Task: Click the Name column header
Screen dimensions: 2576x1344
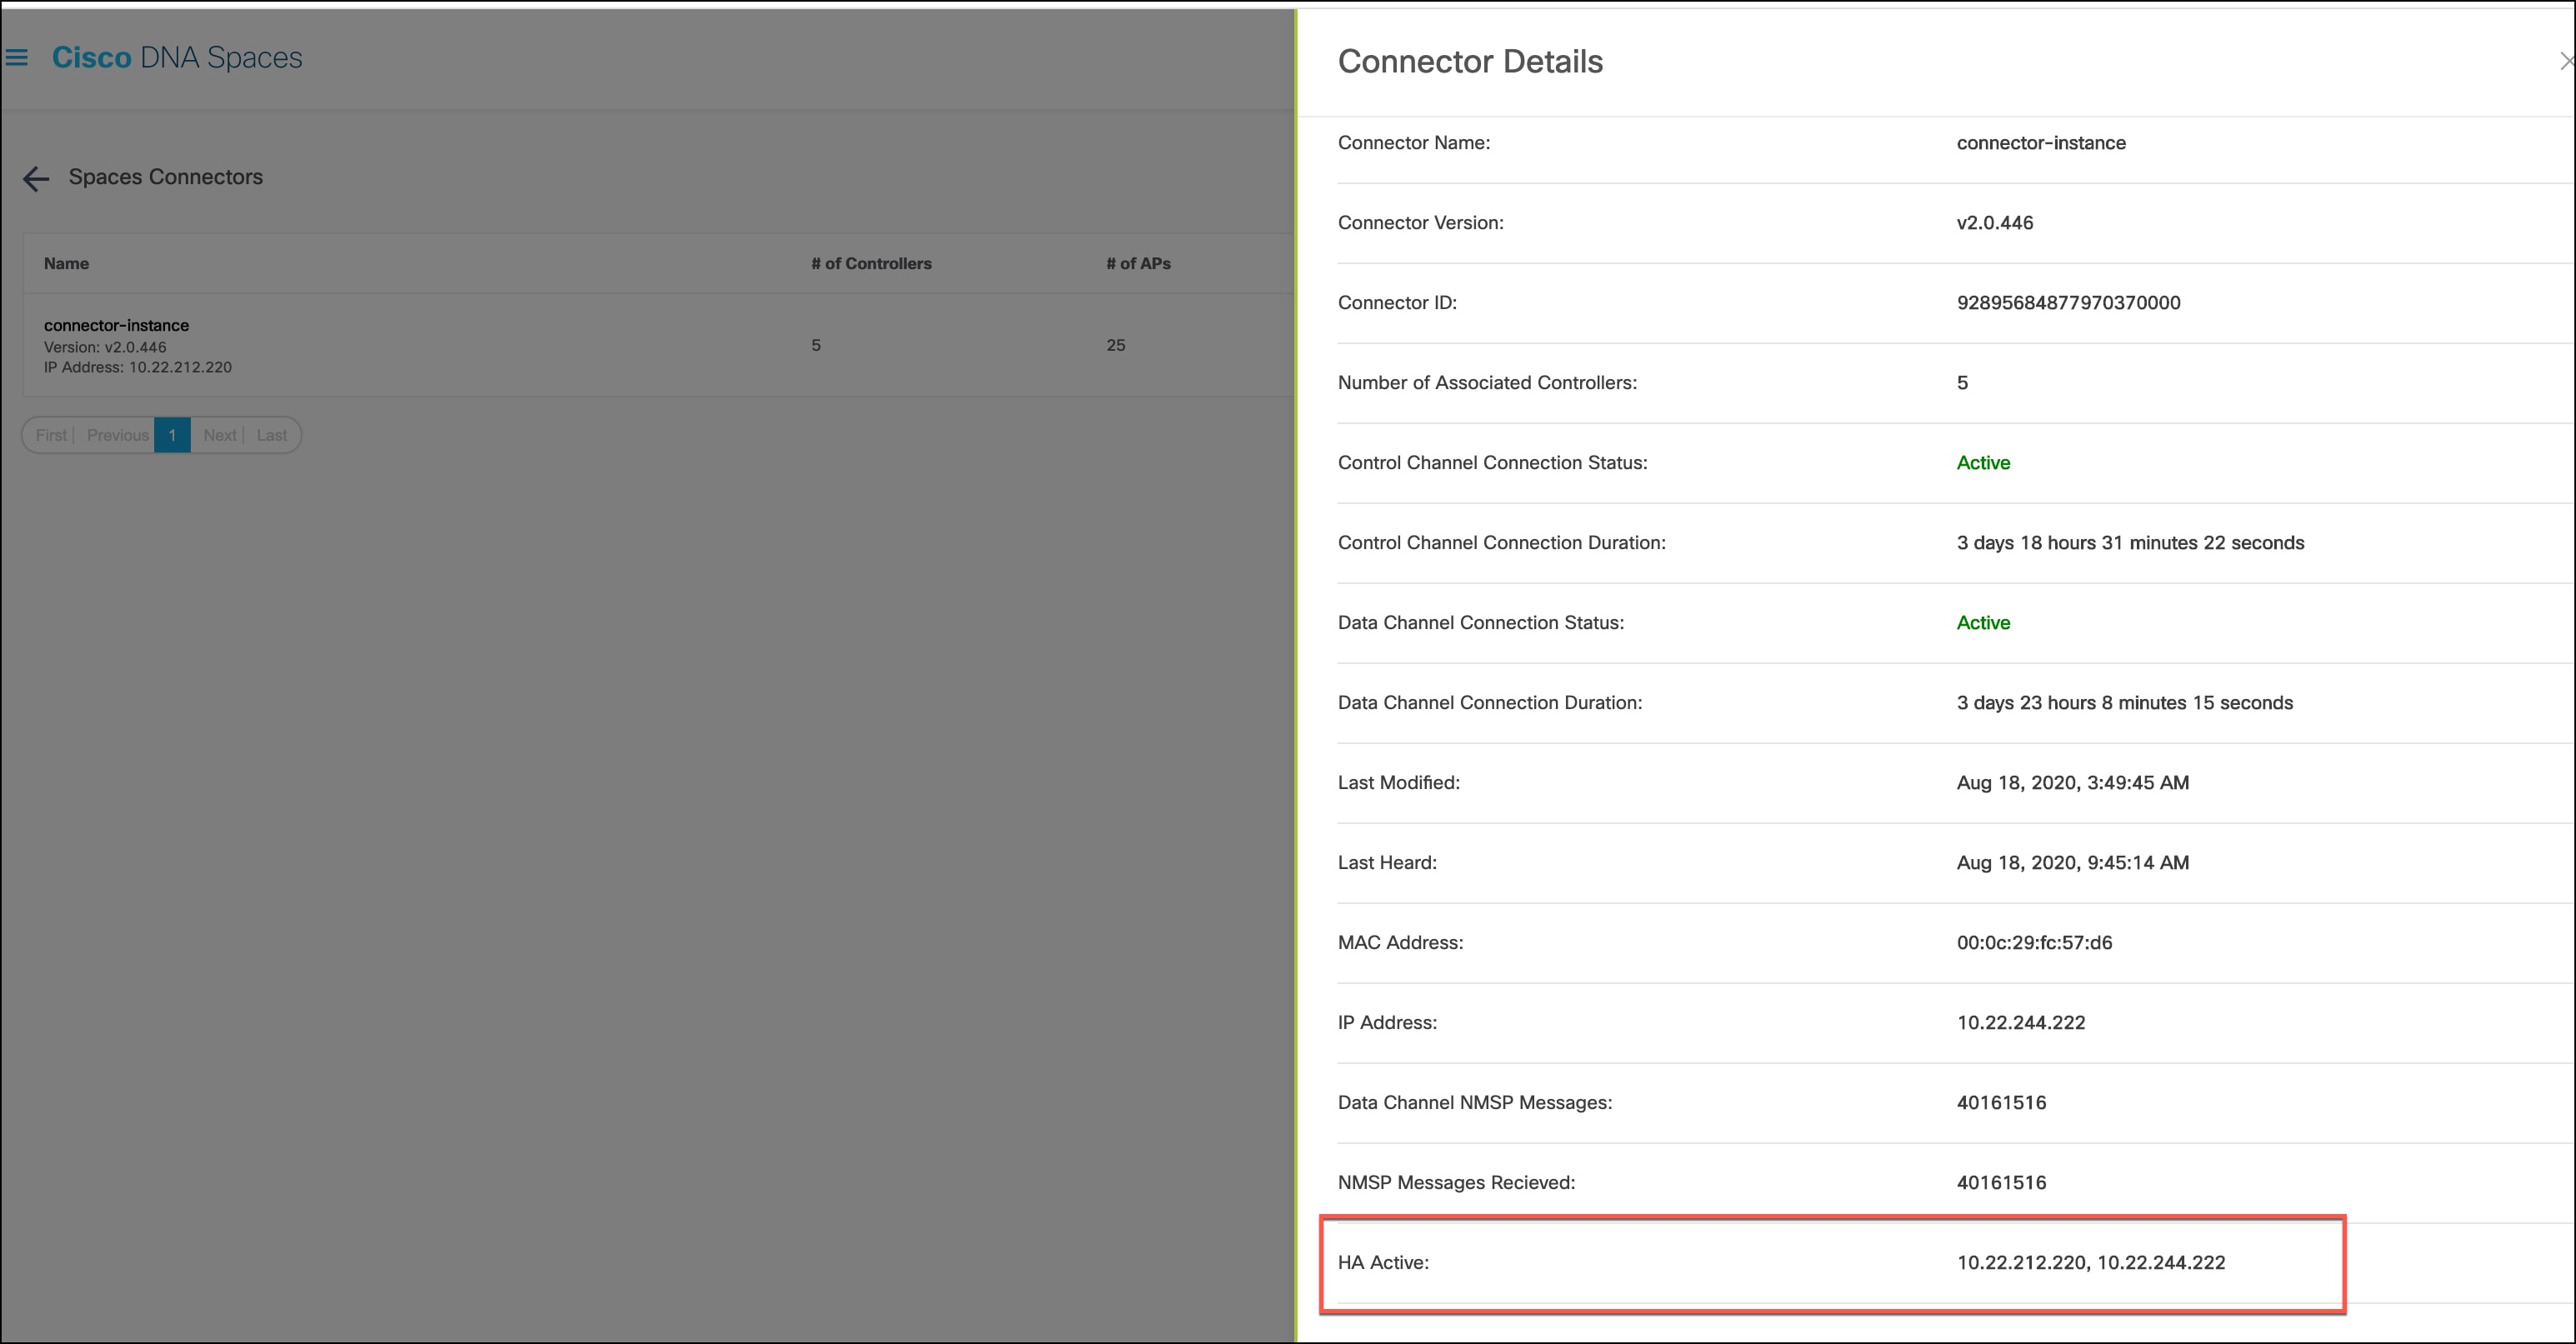Action: click(66, 263)
